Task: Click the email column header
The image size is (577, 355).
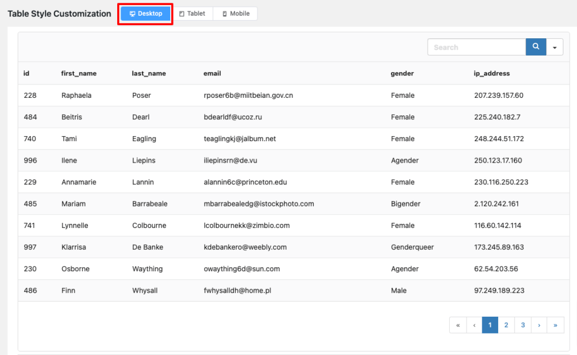Action: click(212, 73)
